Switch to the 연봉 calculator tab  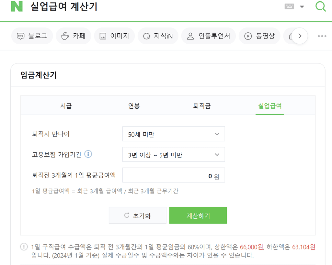click(134, 106)
